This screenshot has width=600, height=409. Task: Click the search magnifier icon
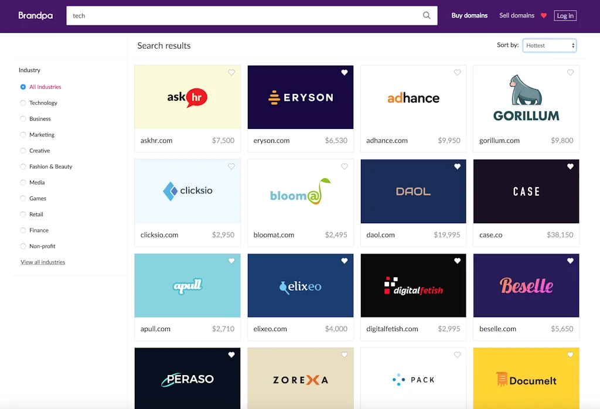coord(427,16)
